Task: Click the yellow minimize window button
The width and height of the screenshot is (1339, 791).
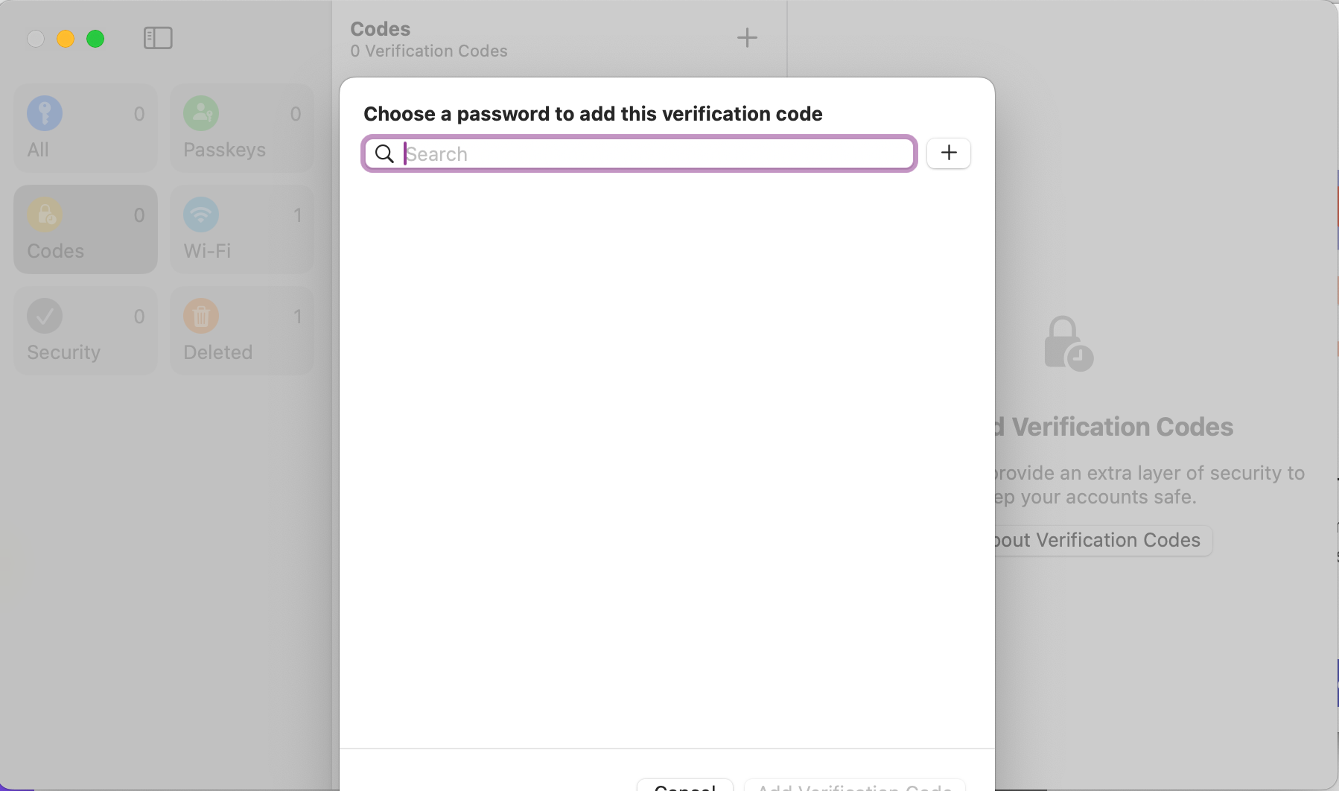Action: pyautogui.click(x=66, y=39)
